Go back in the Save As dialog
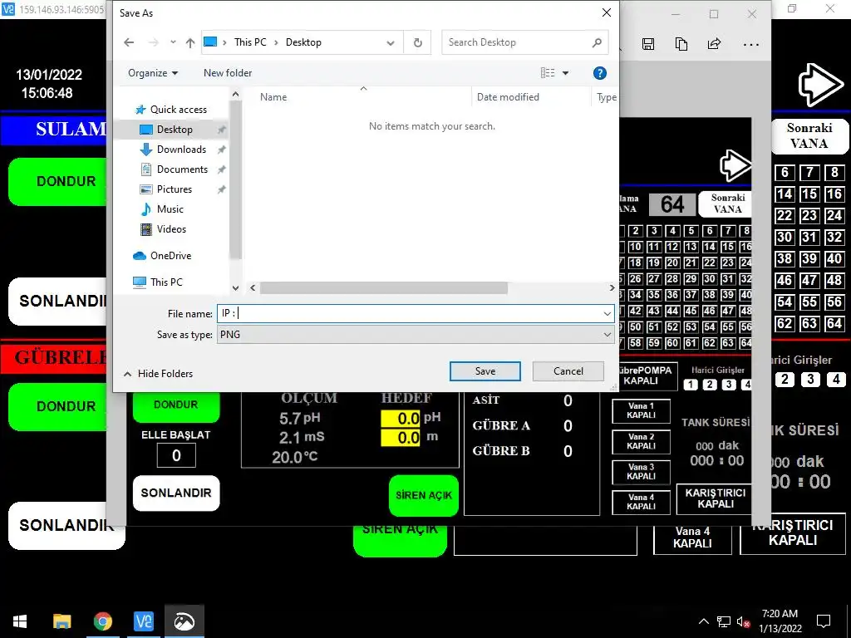 [129, 42]
